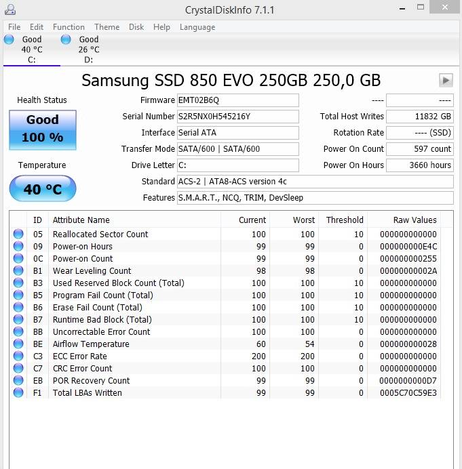Click the Interface field Serial ATA

click(237, 133)
